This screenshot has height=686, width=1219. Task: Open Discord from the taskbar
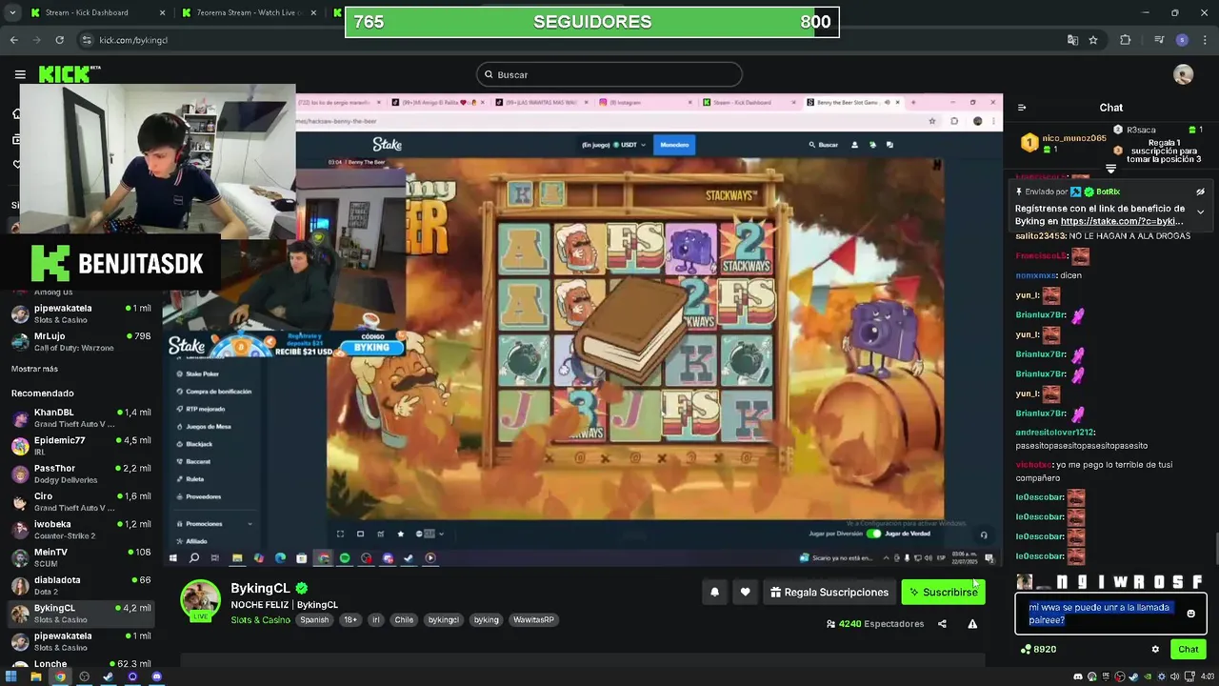click(156, 677)
